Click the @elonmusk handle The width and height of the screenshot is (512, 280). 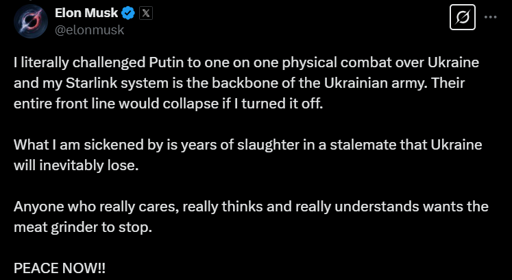89,30
